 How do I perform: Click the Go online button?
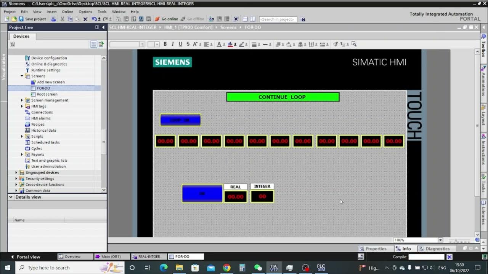167,19
